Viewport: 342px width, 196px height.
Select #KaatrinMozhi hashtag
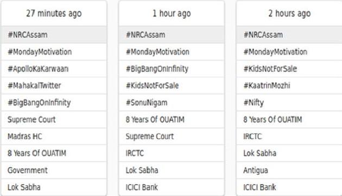coord(289,86)
